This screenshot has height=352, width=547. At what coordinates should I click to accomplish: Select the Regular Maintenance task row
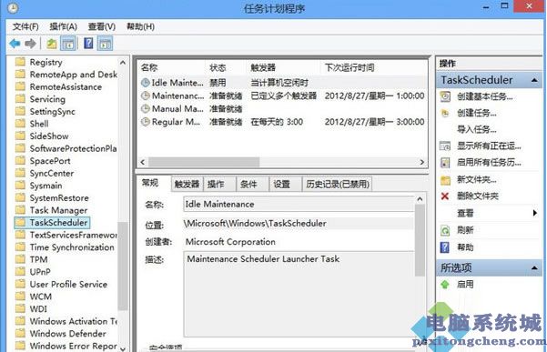pos(282,122)
